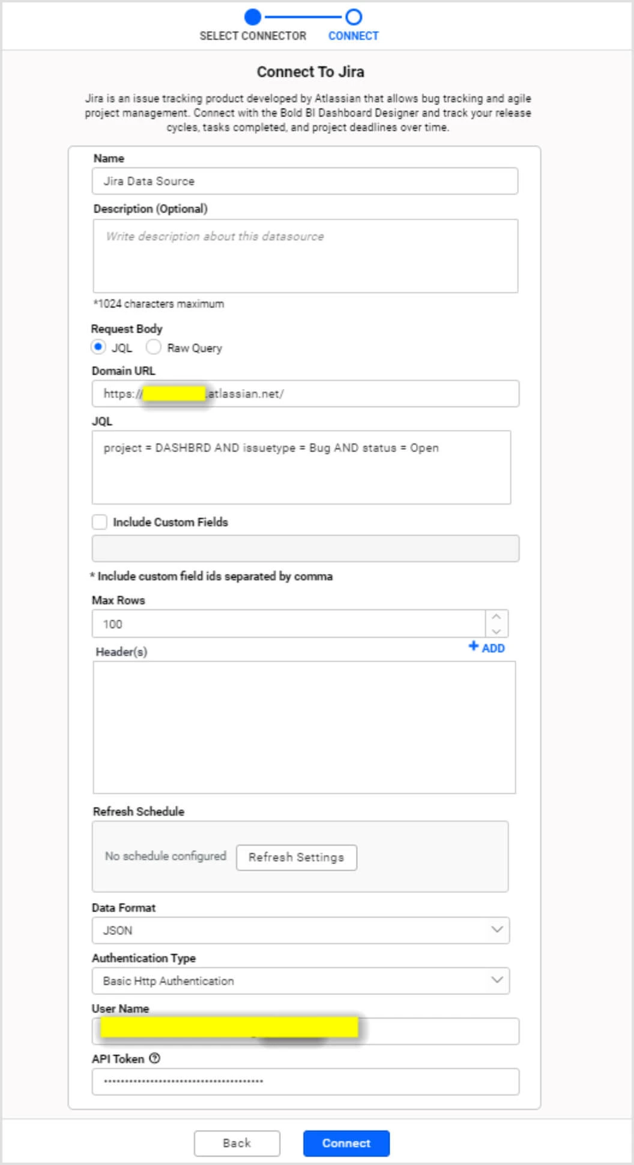Open the Authentication Type dropdown
The image size is (634, 1165).
[300, 980]
